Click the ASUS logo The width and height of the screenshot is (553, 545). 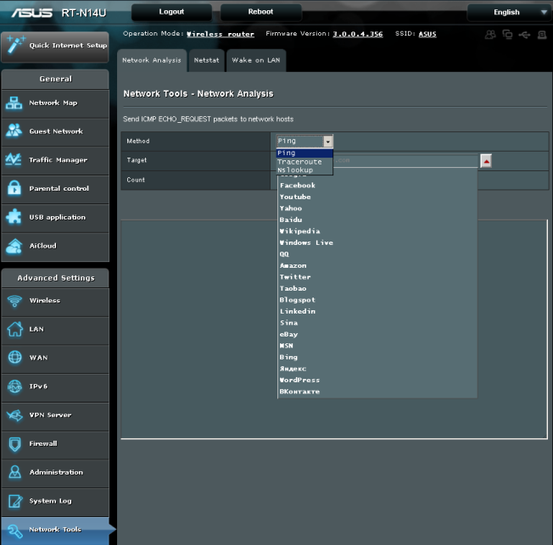(31, 13)
